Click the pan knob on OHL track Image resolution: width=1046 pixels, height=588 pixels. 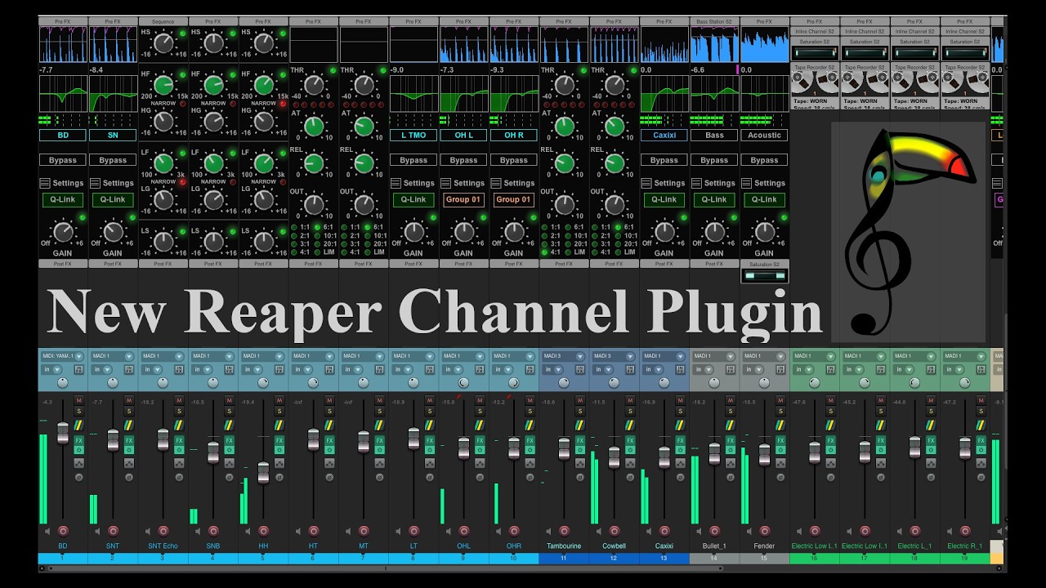point(463,382)
